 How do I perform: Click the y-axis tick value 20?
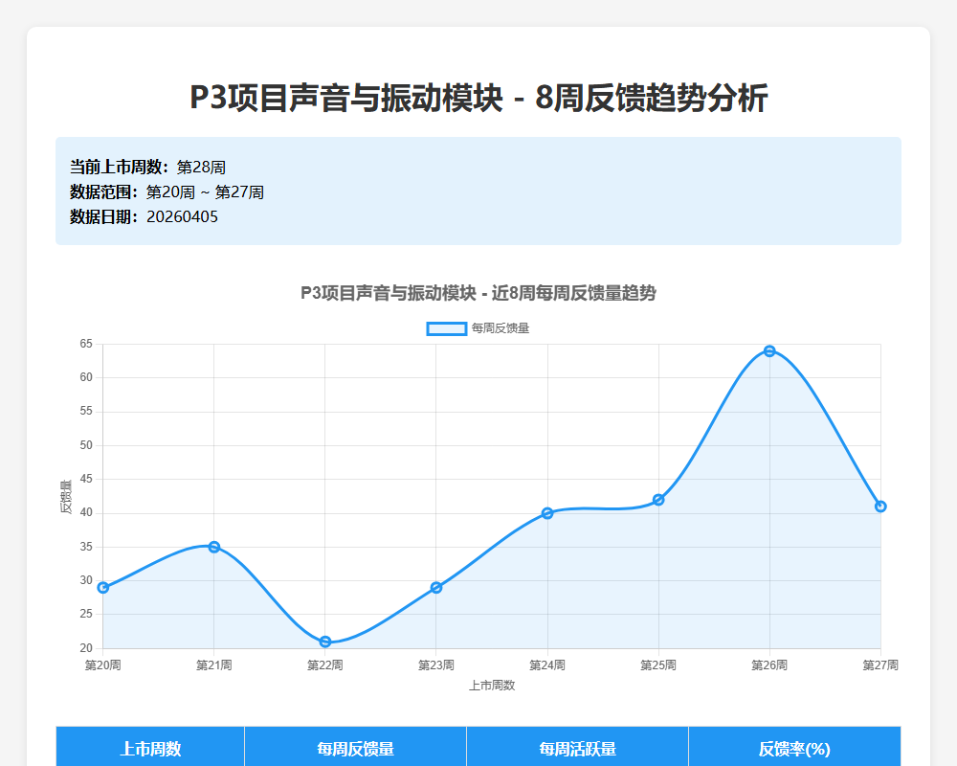click(x=86, y=648)
